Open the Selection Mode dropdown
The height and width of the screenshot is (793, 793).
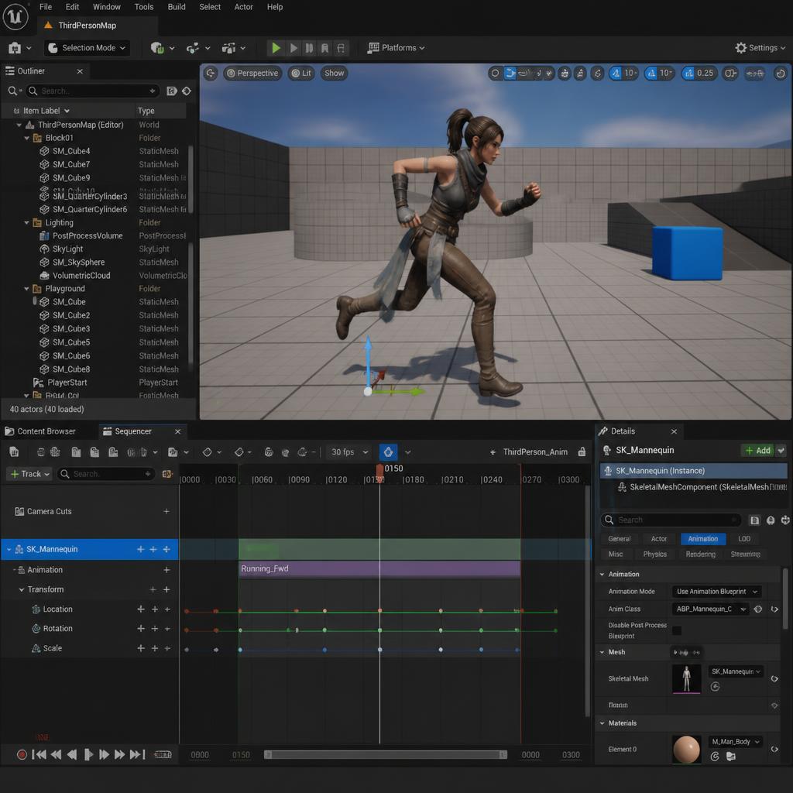pyautogui.click(x=87, y=48)
